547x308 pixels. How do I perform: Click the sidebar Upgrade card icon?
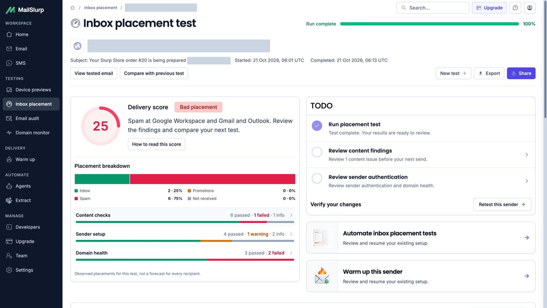click(x=9, y=241)
